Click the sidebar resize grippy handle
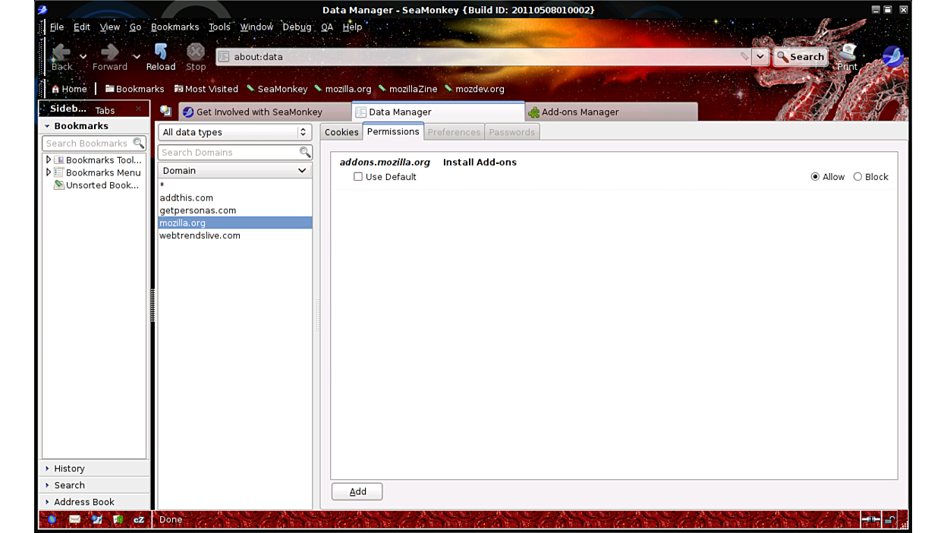 coord(153,305)
